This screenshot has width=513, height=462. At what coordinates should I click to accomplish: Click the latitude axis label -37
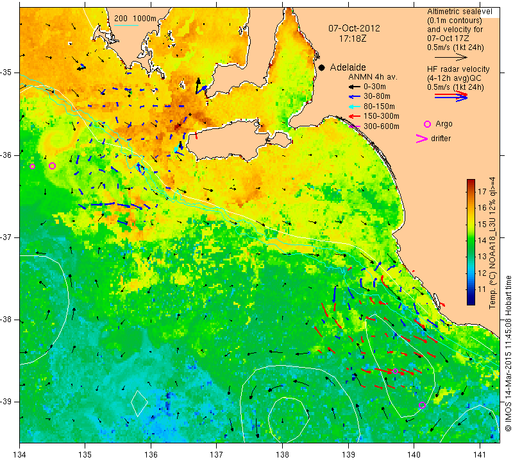click(6, 237)
